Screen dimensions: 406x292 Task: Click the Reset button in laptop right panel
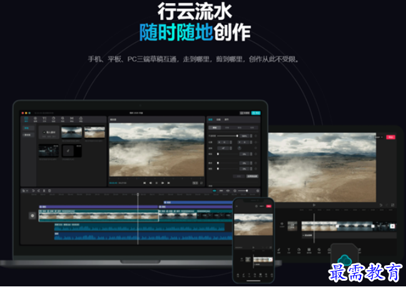click(239, 176)
